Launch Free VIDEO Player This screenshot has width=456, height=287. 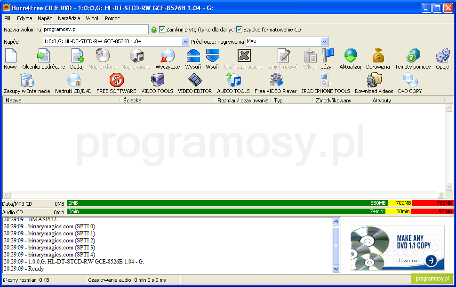276,84
